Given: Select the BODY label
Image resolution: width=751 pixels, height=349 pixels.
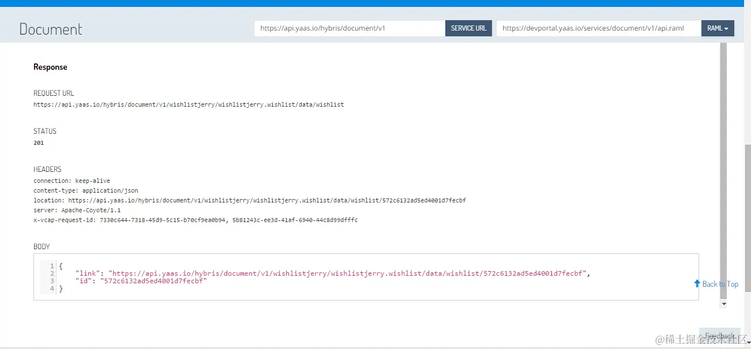Looking at the screenshot, I should click(x=42, y=246).
